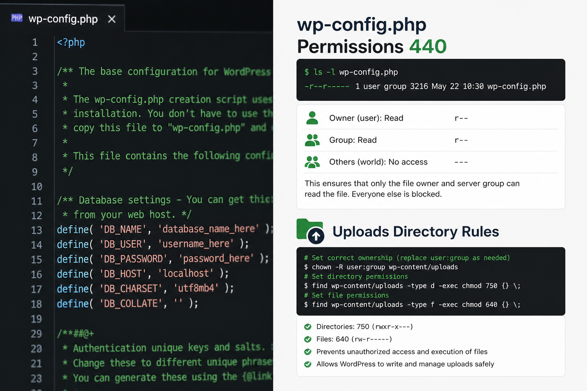Click the DB_HOST define line

click(x=143, y=274)
